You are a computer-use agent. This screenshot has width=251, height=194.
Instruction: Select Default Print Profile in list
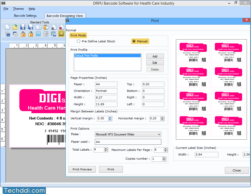click(x=108, y=56)
